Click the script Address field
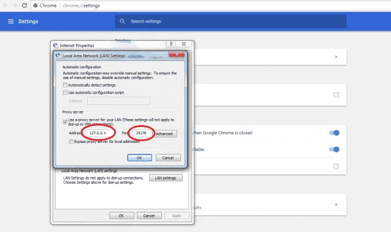Image resolution: width=391 pixels, height=232 pixels. pos(119,101)
